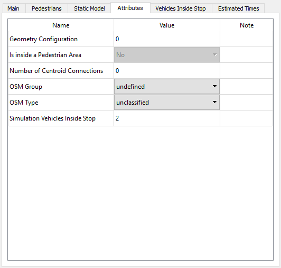Click the Note column header
Screen dimensions: 281x268
tap(247, 25)
